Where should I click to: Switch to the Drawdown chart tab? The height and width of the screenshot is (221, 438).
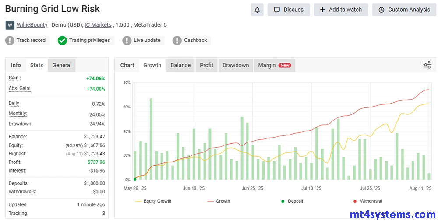(x=236, y=65)
